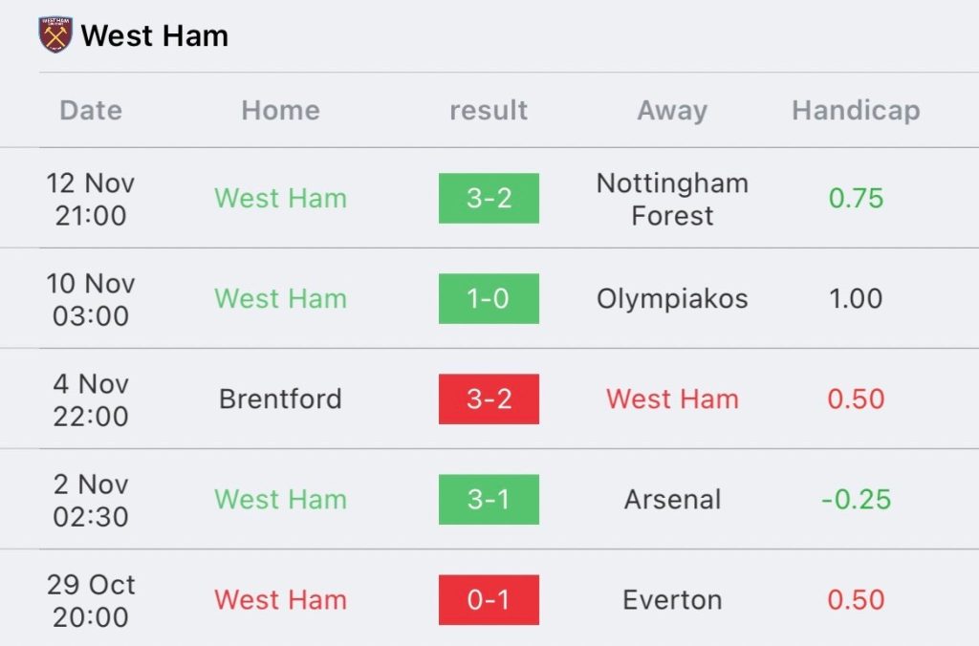This screenshot has width=979, height=646.
Task: Click Nottingham Forest team name
Action: tap(672, 199)
